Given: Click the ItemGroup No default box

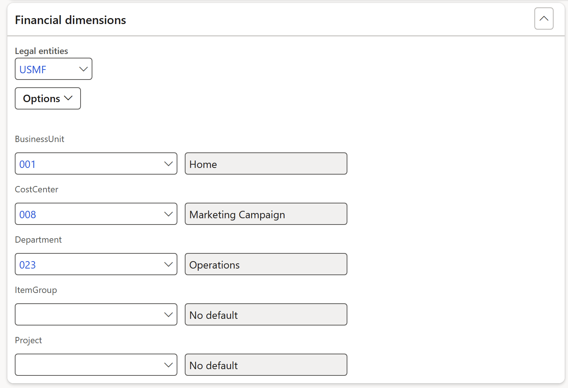Looking at the screenshot, I should (x=266, y=315).
